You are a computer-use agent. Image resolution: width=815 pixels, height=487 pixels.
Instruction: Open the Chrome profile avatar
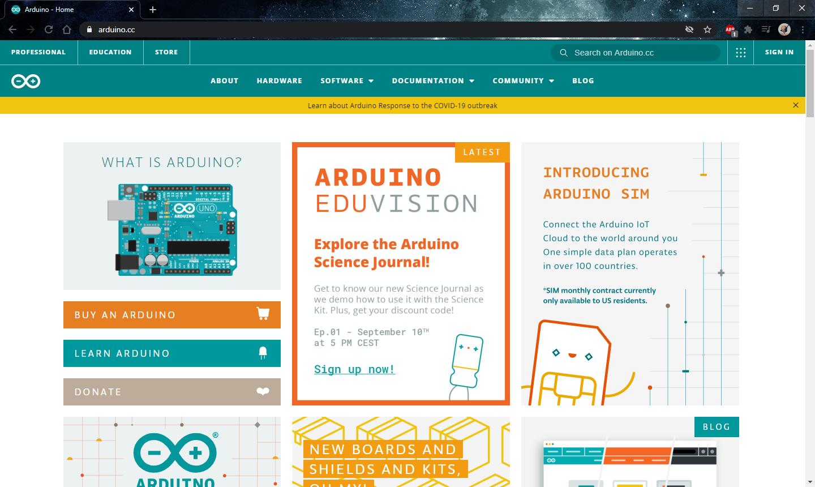(x=784, y=29)
